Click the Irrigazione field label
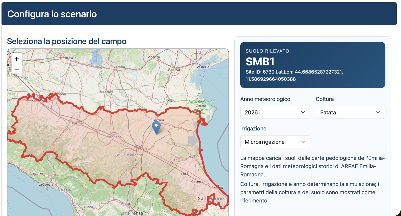401x216 pixels. click(253, 129)
